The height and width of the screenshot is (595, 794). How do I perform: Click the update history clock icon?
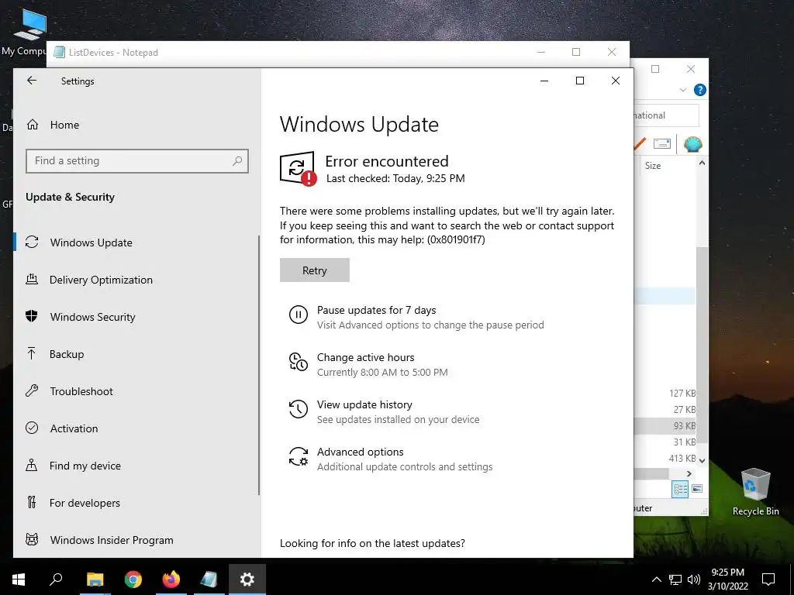tap(299, 409)
